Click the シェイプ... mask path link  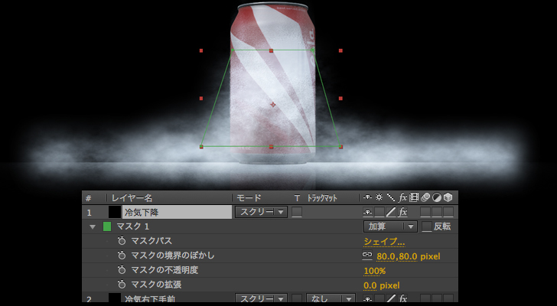(384, 241)
